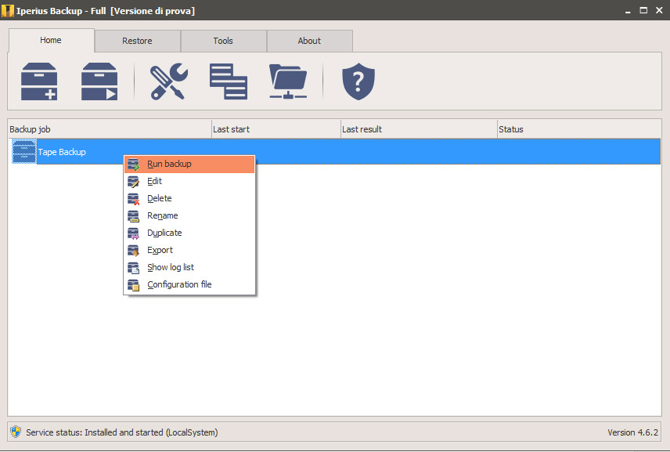Maximize the Iperius Backup window

point(643,10)
